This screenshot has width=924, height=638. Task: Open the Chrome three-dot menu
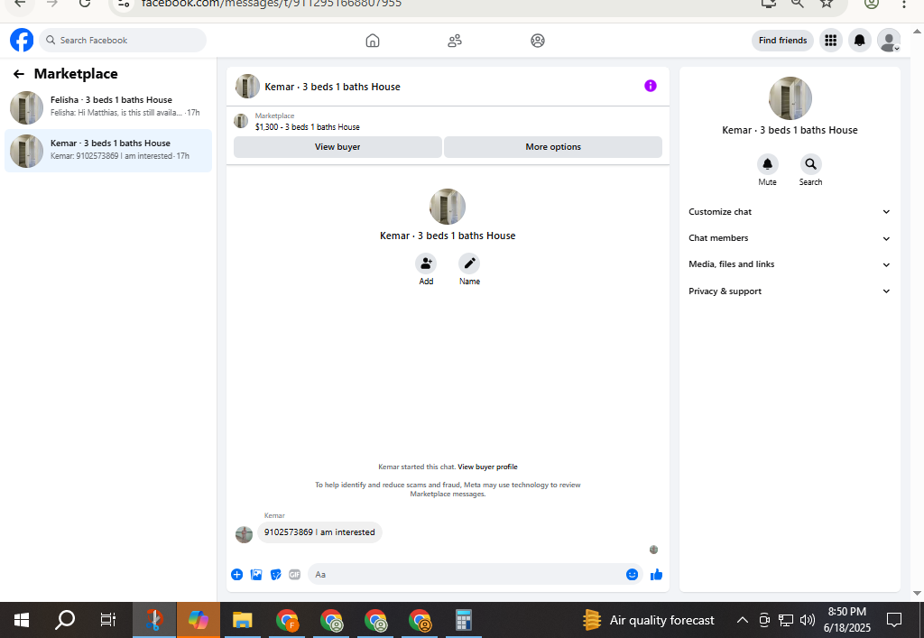pyautogui.click(x=903, y=4)
